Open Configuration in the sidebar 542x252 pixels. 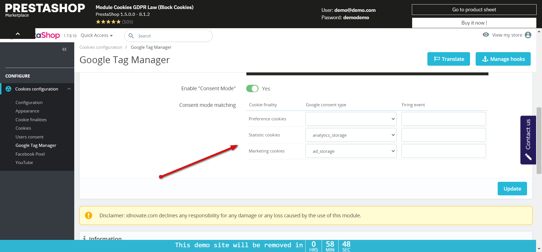[x=29, y=102]
